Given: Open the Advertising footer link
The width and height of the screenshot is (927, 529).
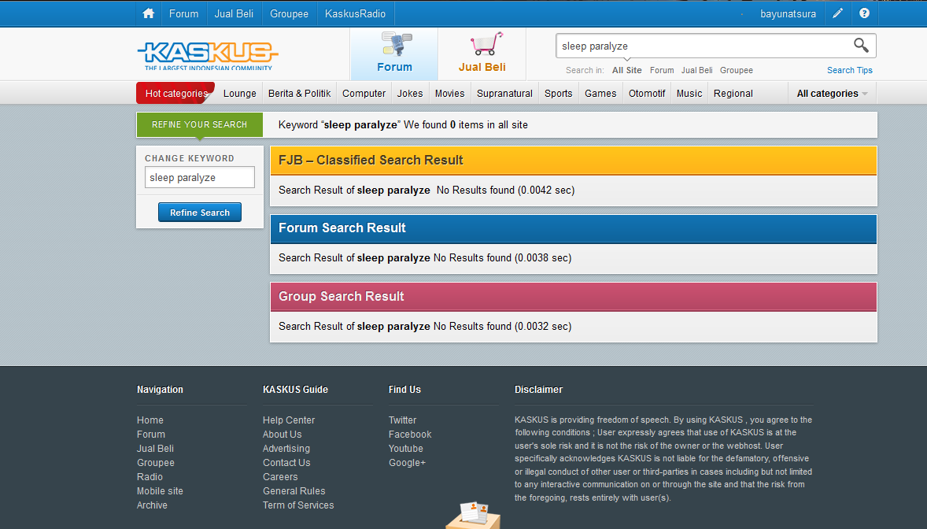Looking at the screenshot, I should pos(286,449).
